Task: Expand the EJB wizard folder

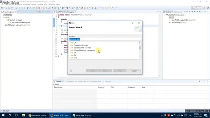Action: [x=70, y=53]
